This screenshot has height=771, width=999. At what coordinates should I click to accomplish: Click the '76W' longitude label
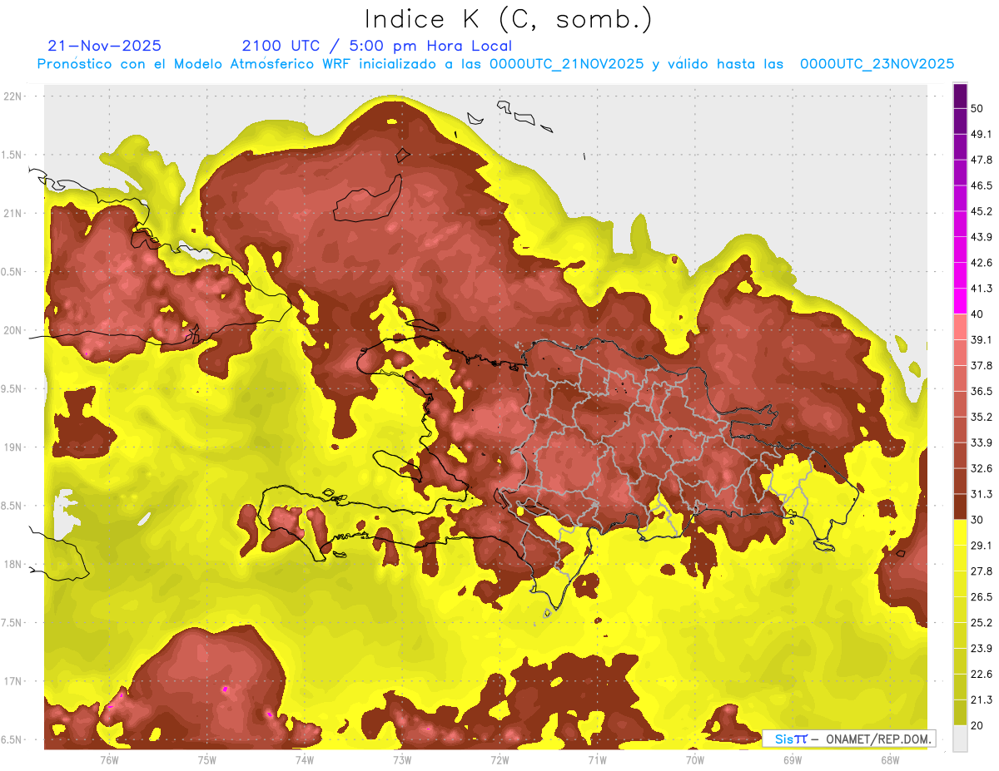(x=109, y=759)
